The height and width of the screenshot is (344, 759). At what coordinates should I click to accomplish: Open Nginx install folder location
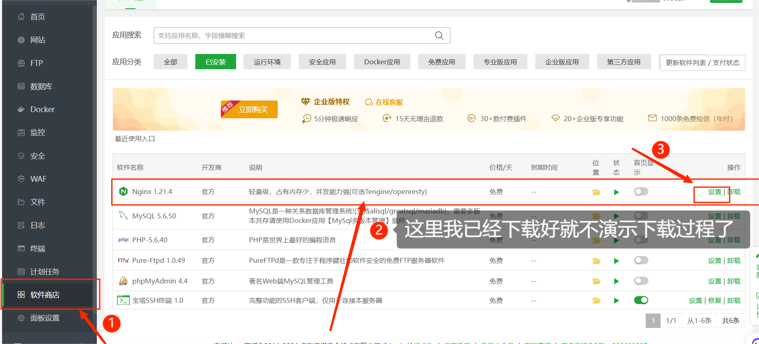tap(596, 192)
